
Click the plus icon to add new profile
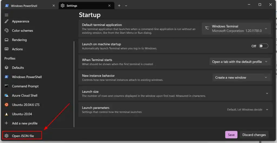[6, 123]
